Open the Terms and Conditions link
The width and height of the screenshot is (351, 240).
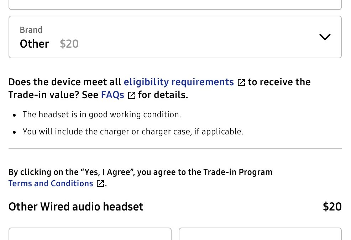(51, 183)
